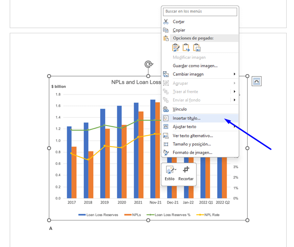
Task: Click the Loan Loss Reserves legend label
Action: [102, 215]
